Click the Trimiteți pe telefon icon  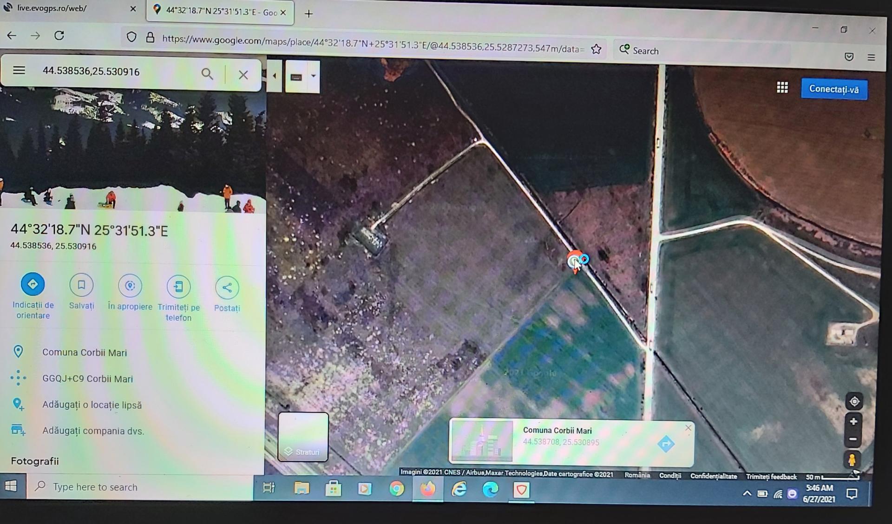click(178, 287)
